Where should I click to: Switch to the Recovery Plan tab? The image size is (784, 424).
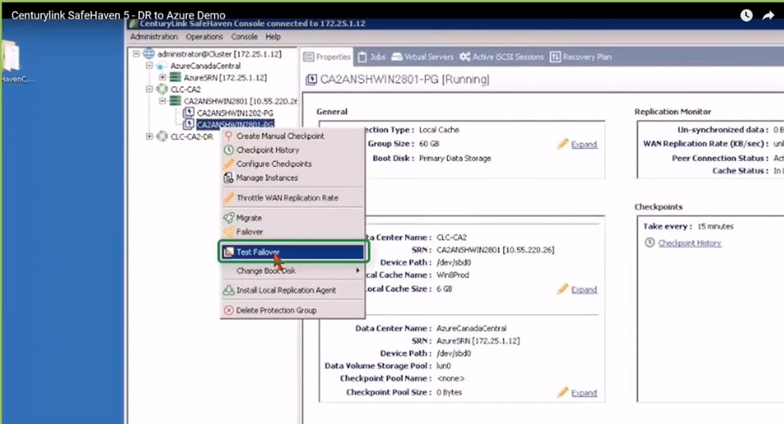click(x=580, y=57)
